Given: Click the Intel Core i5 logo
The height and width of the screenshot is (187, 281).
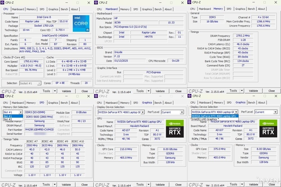Looking at the screenshot, I should coord(81,24).
